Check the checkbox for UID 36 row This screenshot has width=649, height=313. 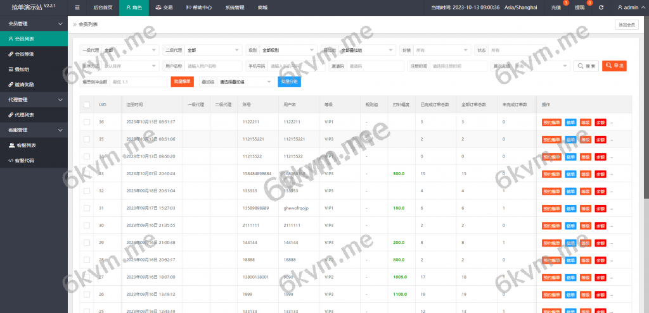(87, 121)
